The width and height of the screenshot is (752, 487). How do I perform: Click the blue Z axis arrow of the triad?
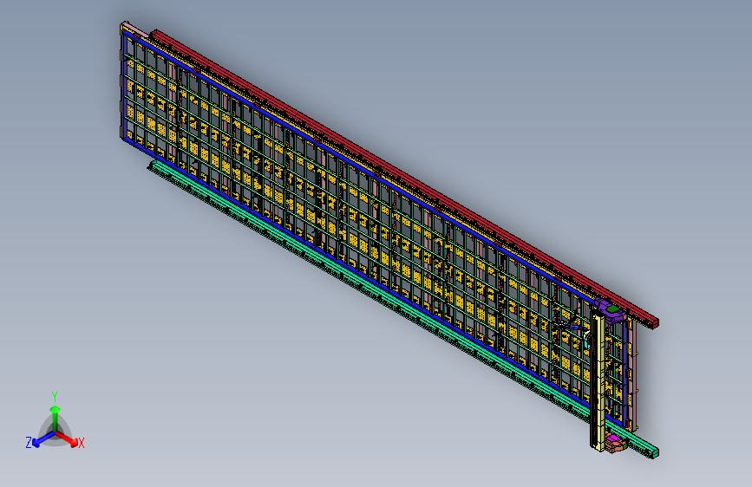[x=44, y=439]
